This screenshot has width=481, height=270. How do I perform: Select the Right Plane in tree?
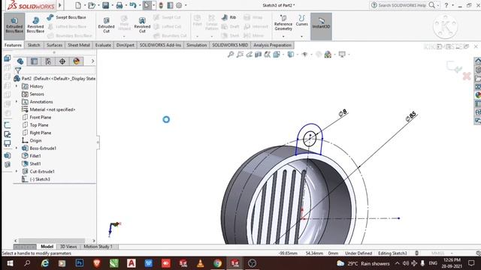[x=37, y=133]
